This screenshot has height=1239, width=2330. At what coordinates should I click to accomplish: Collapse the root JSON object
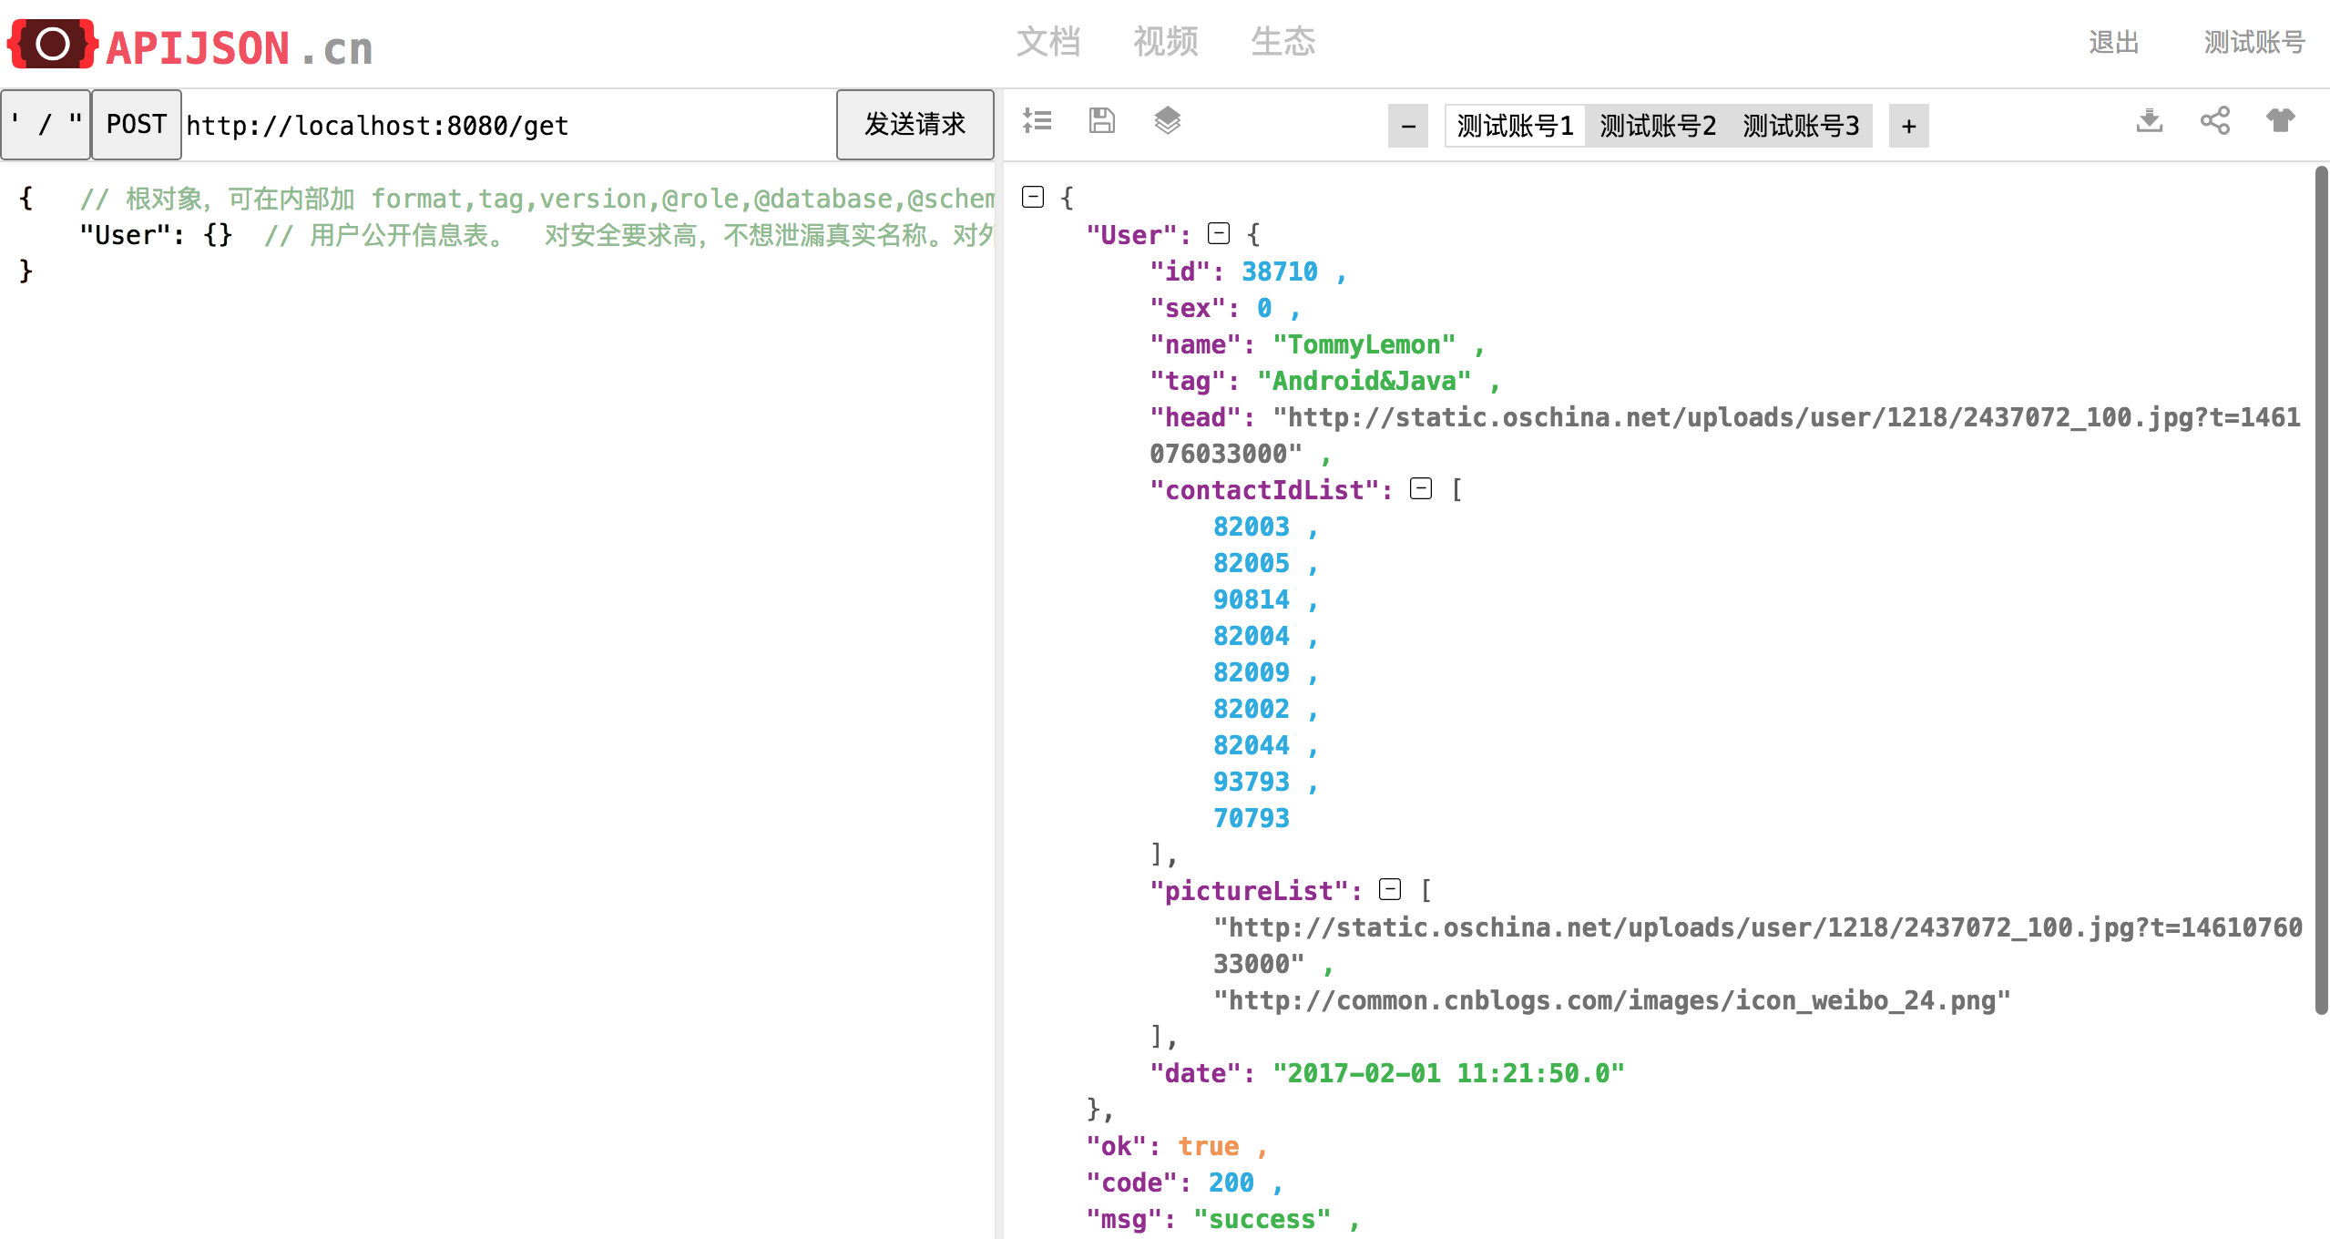tap(1033, 197)
